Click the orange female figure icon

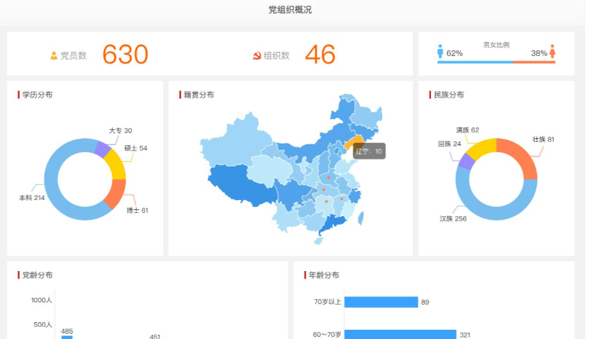click(x=552, y=51)
